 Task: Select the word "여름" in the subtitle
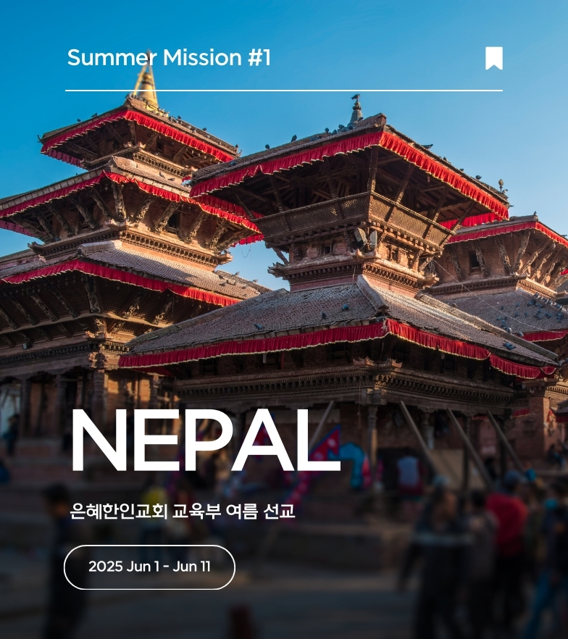click(242, 511)
